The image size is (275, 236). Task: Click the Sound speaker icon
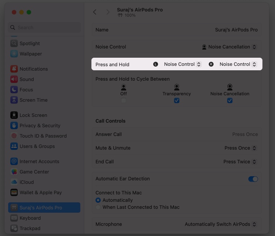tap(14, 79)
